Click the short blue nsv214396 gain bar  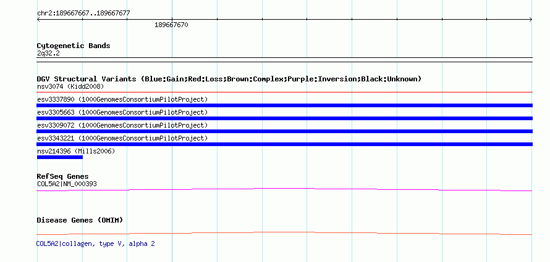tap(59, 157)
